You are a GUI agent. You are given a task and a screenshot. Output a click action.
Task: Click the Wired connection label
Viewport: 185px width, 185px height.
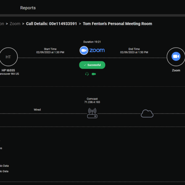tap(37, 110)
